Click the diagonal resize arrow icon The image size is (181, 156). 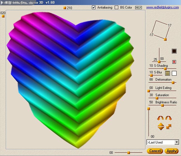tap(169, 127)
